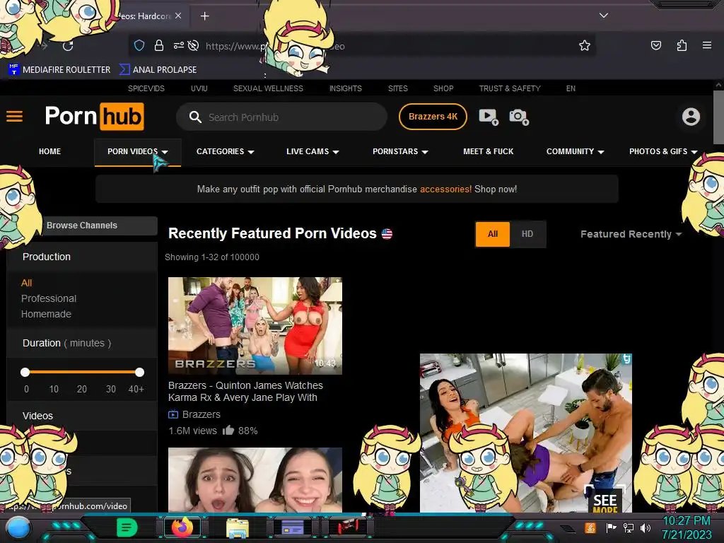Click the left handle of Duration slider
Viewport: 724px width, 543px height.
click(25, 372)
